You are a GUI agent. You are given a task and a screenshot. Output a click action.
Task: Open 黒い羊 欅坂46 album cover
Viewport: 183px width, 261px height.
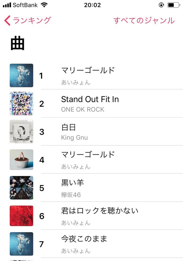point(22,188)
